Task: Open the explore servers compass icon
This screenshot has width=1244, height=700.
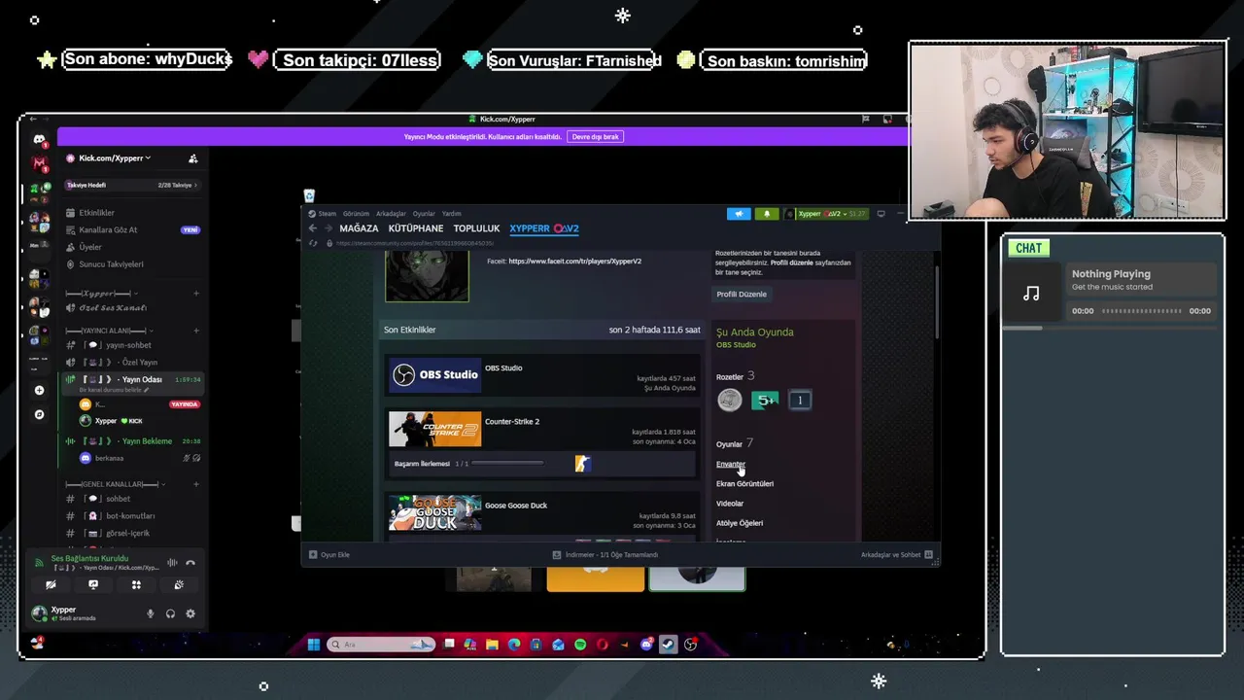Action: tap(39, 414)
